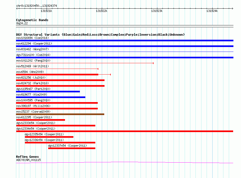Open the nsv612295 (Cooper2011) variant label

34,117
